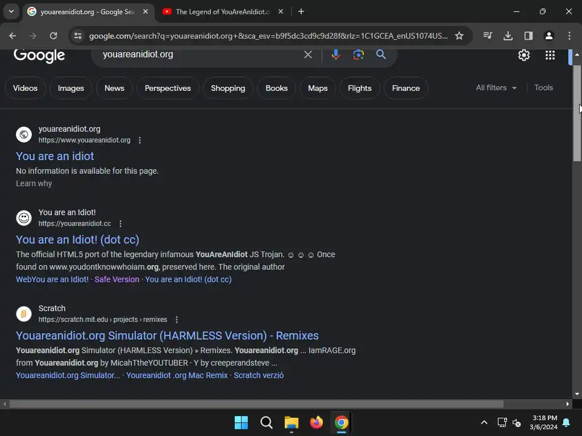Viewport: 582px width, 436px height.
Task: Open Chrome downloads icon
Action: (508, 36)
